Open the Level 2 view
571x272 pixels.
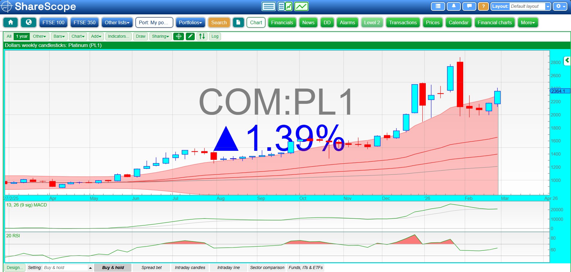372,22
